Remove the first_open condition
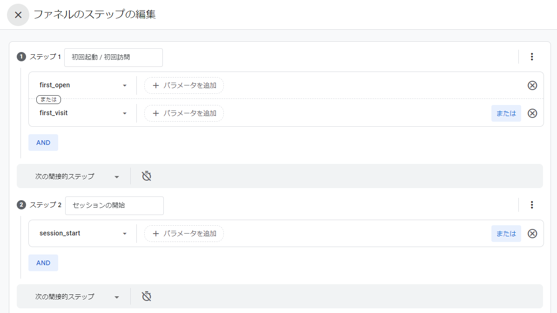Viewport: 557px width, 313px height. (x=532, y=85)
